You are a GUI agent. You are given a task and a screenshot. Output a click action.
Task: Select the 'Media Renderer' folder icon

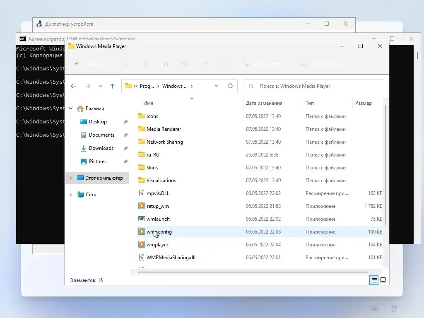click(x=142, y=129)
